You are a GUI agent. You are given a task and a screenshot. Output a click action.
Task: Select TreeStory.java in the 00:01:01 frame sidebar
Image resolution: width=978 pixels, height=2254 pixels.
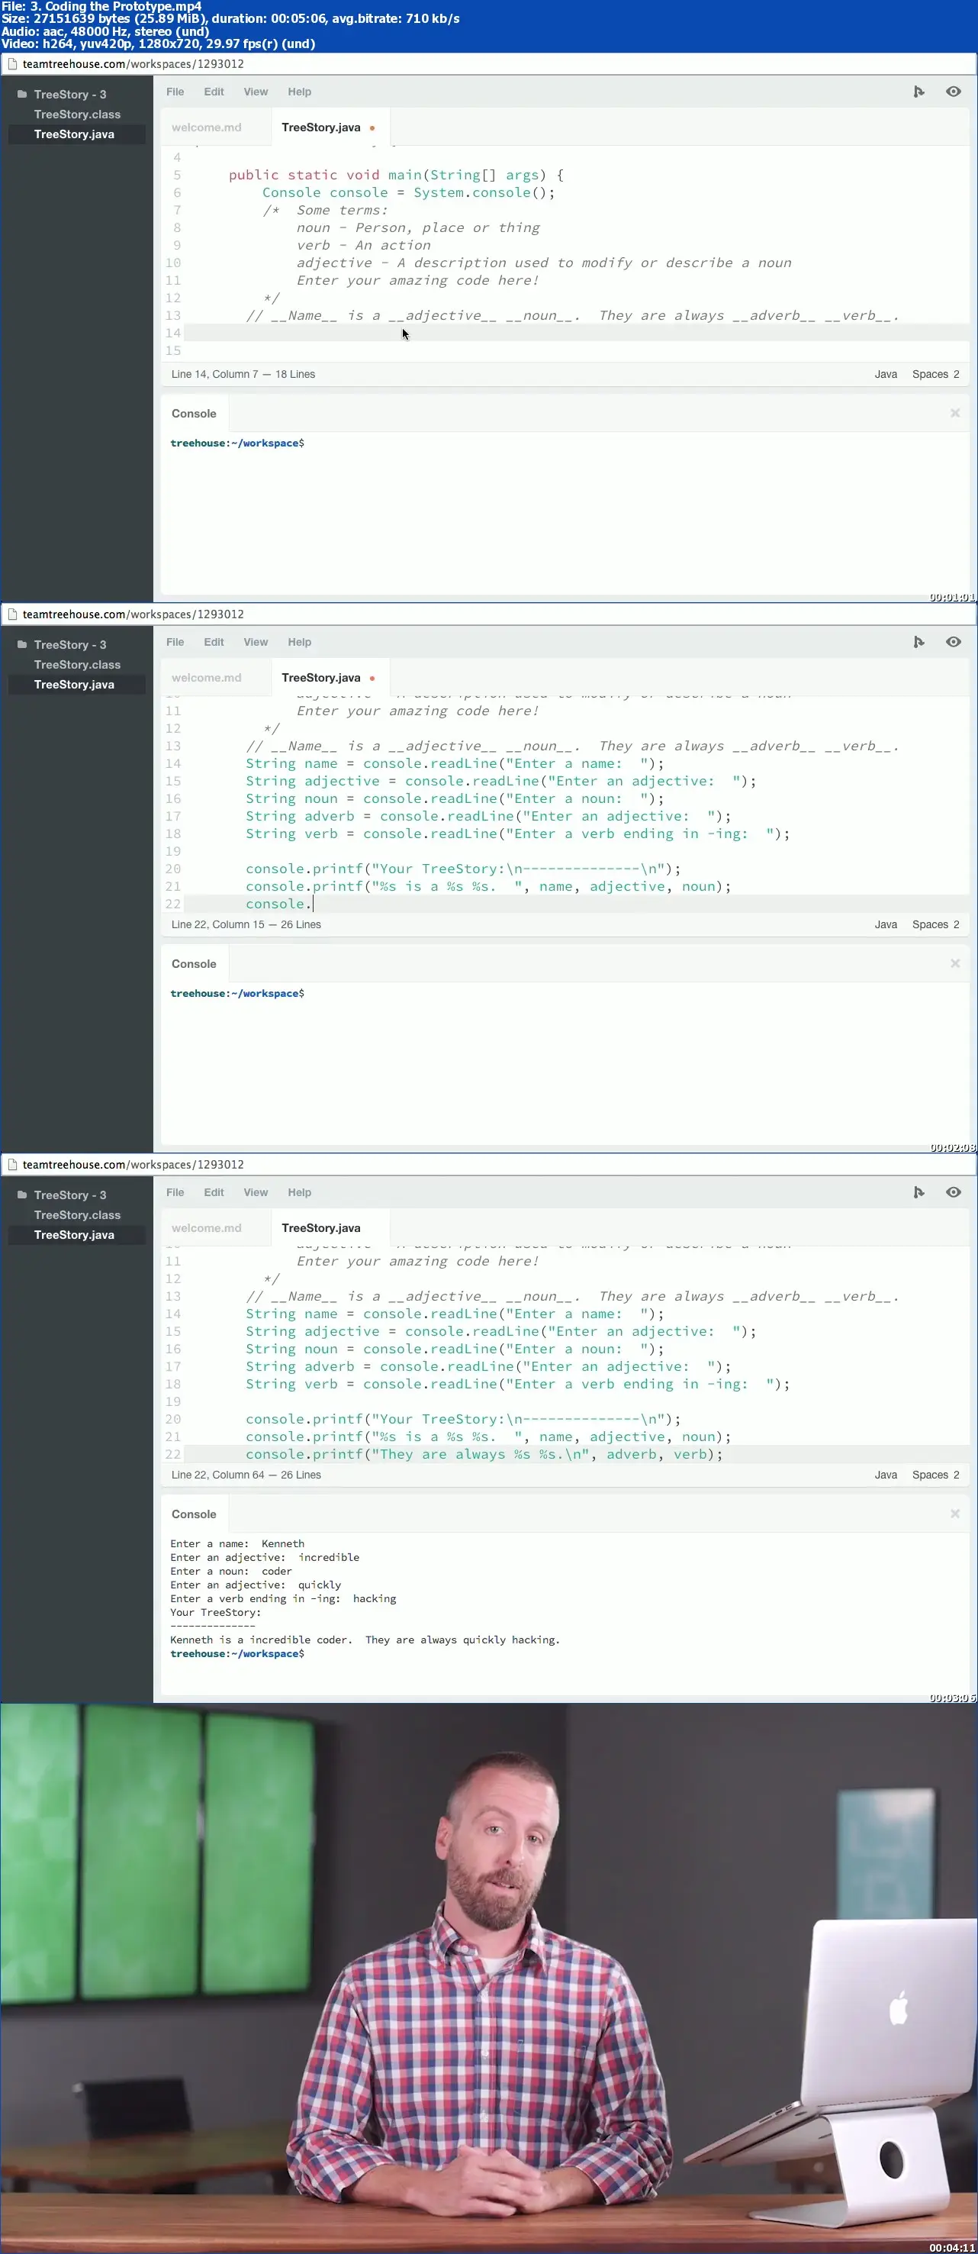[77, 135]
